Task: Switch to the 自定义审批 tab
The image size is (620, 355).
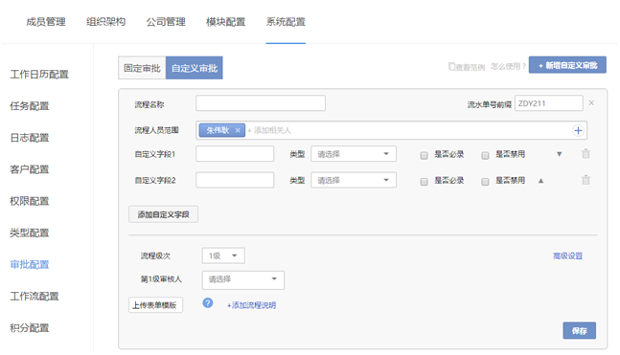Action: click(x=195, y=68)
